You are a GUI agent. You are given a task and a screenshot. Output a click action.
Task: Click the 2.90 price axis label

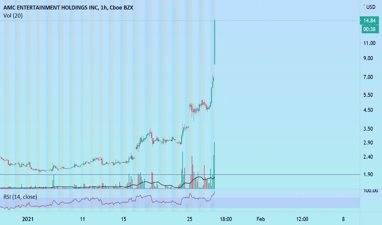tap(368, 143)
